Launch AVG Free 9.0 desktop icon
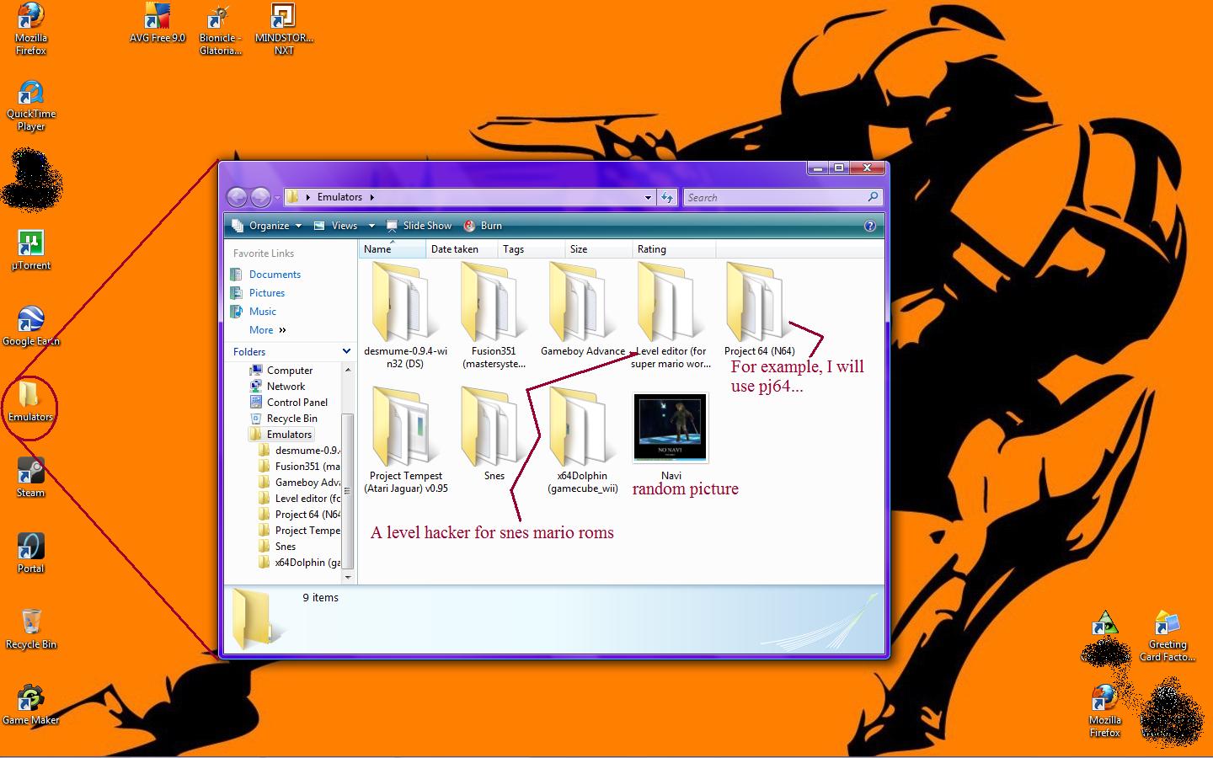 point(158,23)
